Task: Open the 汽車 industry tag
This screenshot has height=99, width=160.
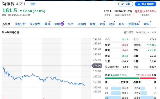Action: point(33,4)
